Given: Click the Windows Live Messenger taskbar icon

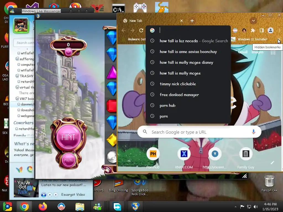Looking at the screenshot, I should click(98, 207).
